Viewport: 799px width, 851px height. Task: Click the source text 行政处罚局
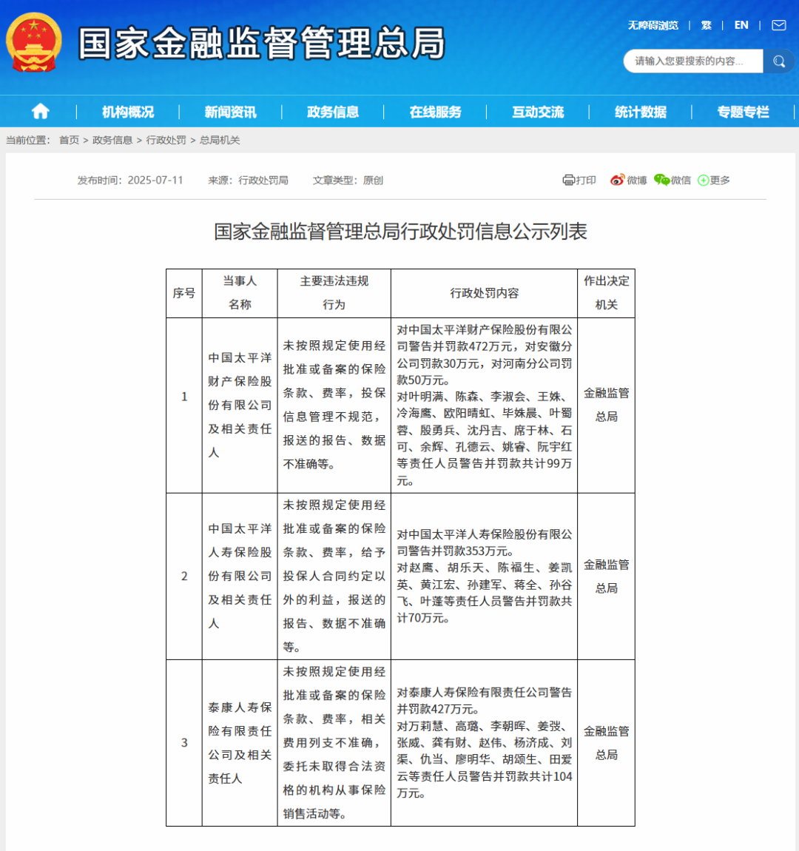point(263,180)
